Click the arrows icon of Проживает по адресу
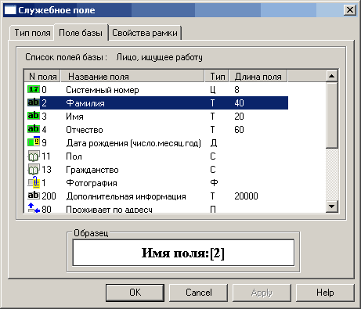The width and height of the screenshot is (361, 309). [x=34, y=208]
